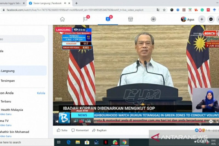
Task: Open the video settings gear
Action: 211,121
